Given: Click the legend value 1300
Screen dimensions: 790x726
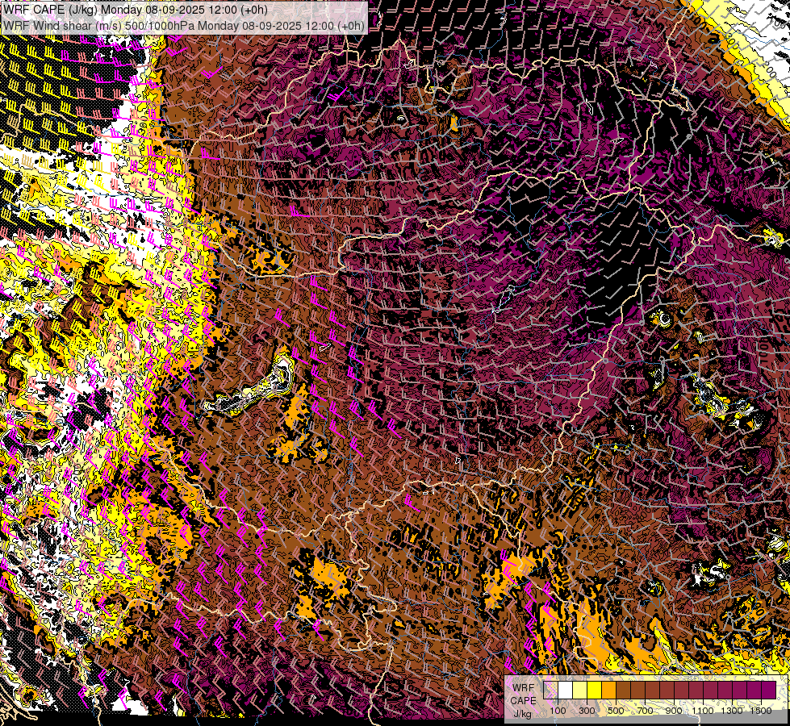Looking at the screenshot, I should (x=732, y=711).
